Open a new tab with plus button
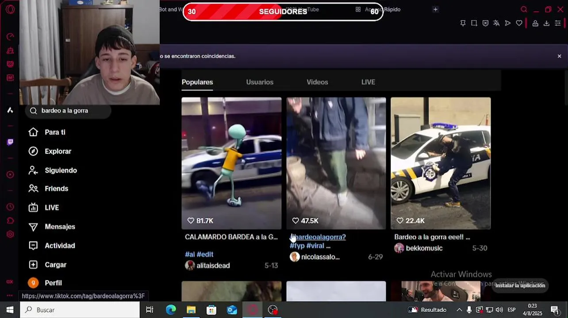Image resolution: width=568 pixels, height=318 pixels. (x=435, y=9)
